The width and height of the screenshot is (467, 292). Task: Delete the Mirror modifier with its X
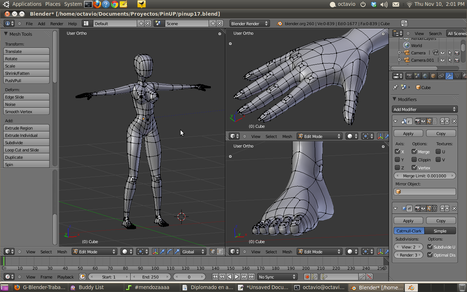coord(454,121)
